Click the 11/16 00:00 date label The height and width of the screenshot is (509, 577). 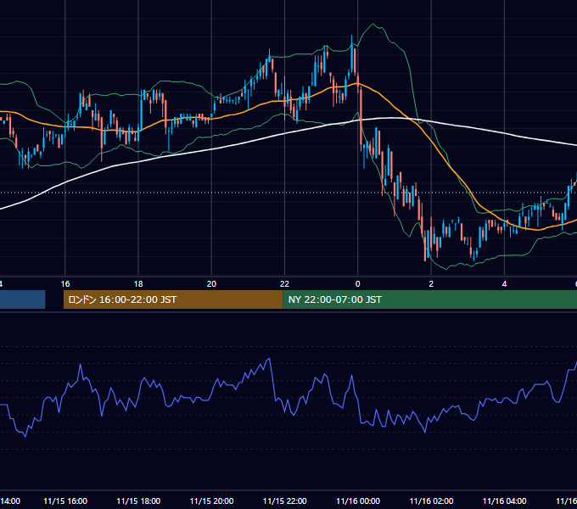click(358, 501)
